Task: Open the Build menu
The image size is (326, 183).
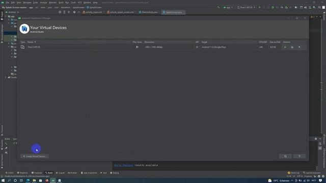Action: point(61,3)
